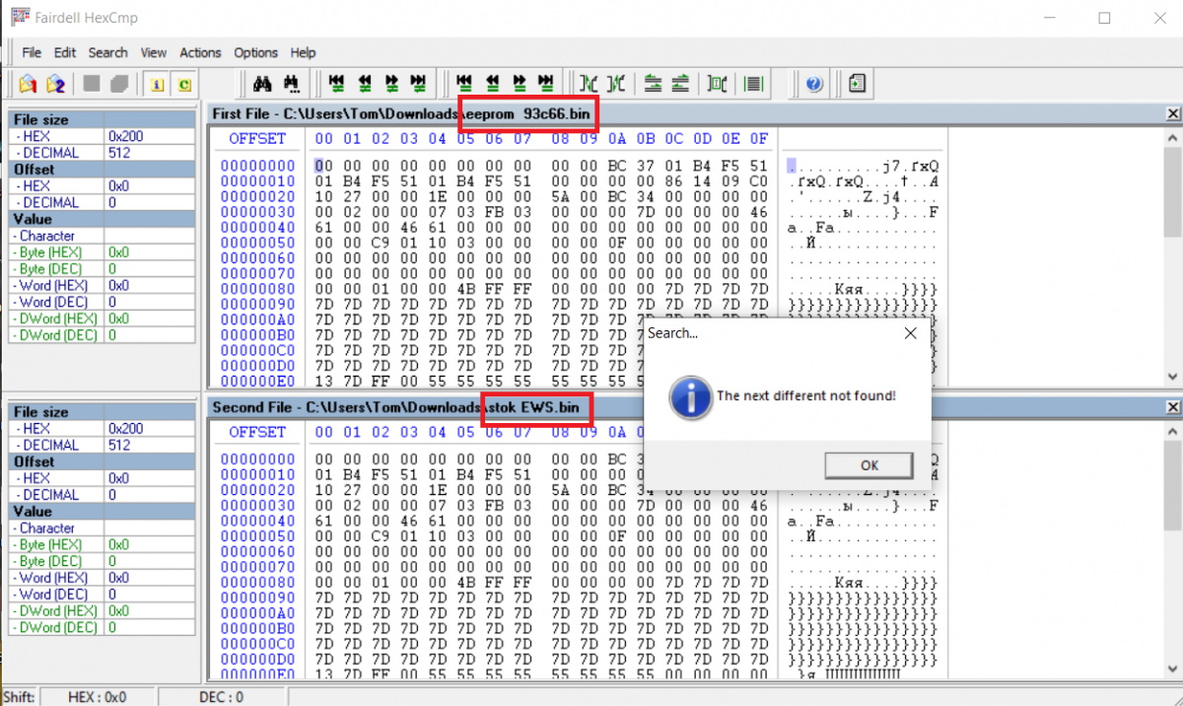Close the Search dialog with X
The height and width of the screenshot is (706, 1183).
click(910, 333)
